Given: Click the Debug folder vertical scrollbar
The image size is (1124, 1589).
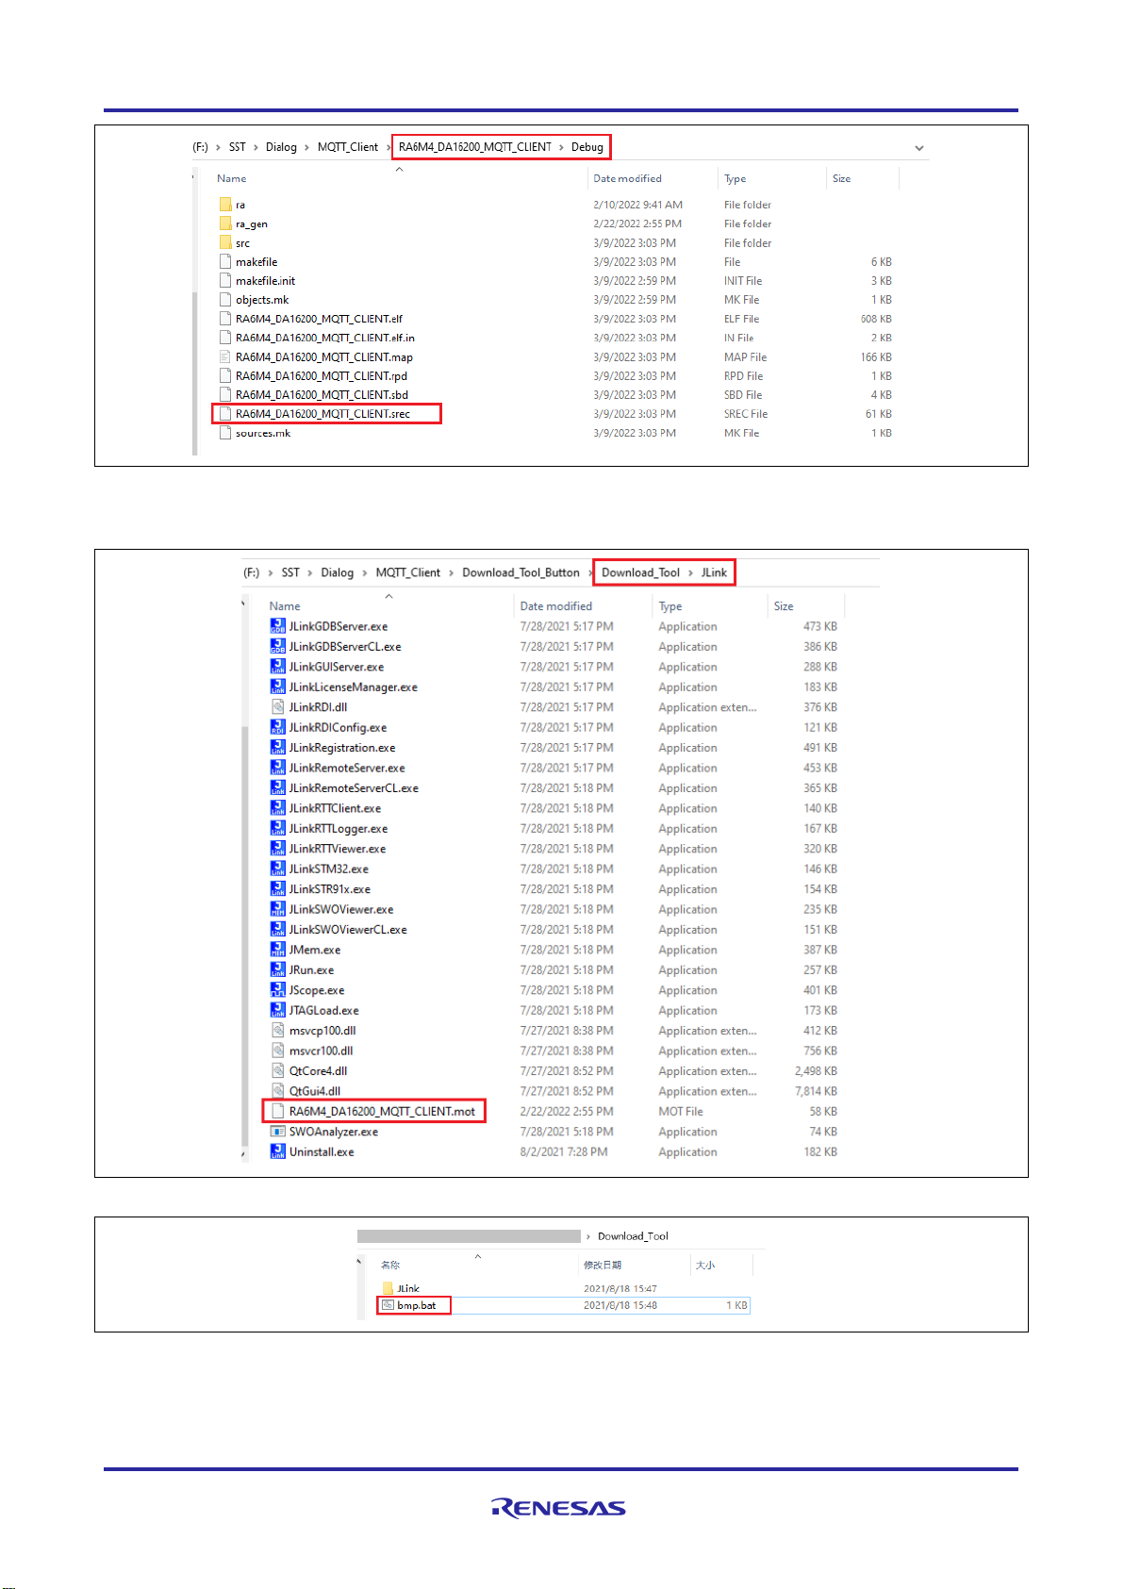Looking at the screenshot, I should 195,368.
